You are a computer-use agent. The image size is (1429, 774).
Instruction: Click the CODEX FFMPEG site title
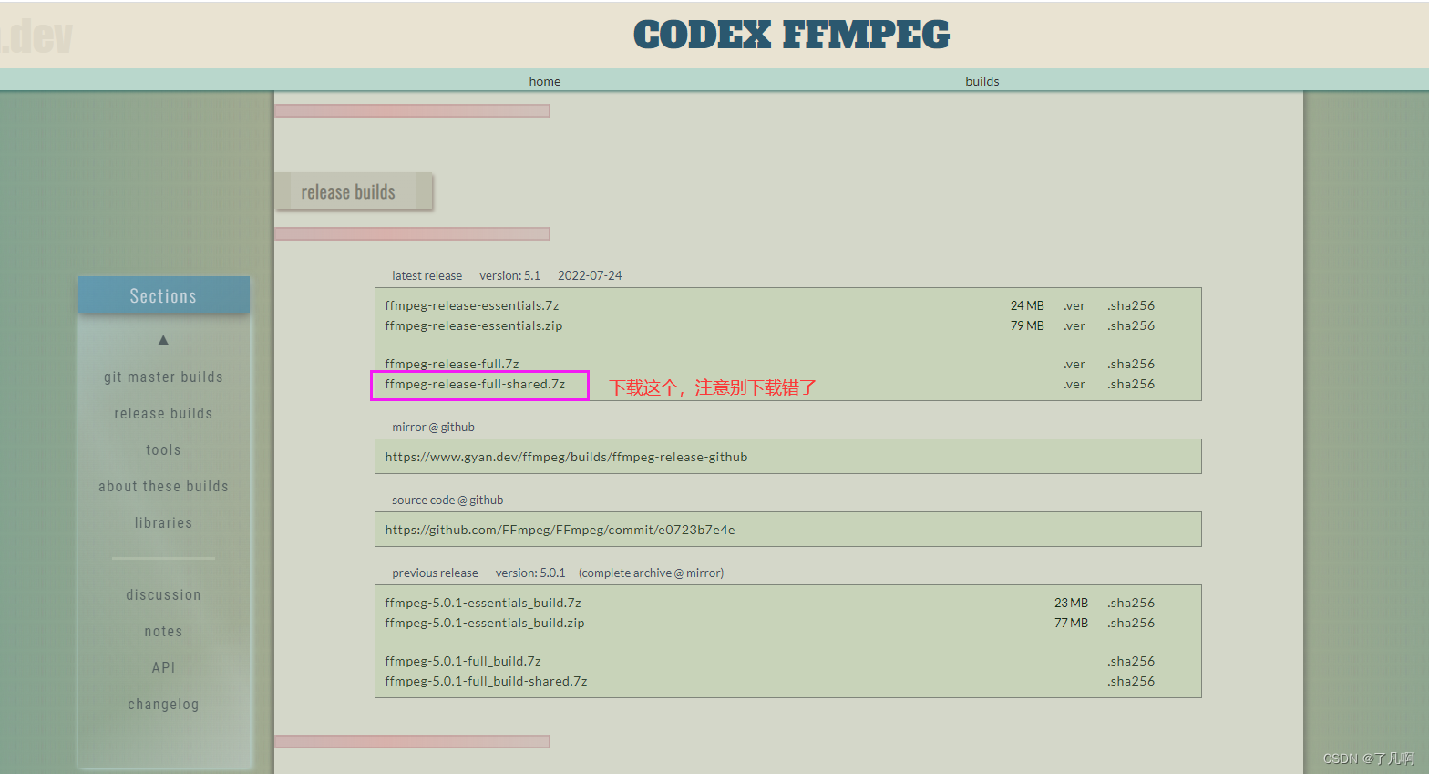point(791,35)
